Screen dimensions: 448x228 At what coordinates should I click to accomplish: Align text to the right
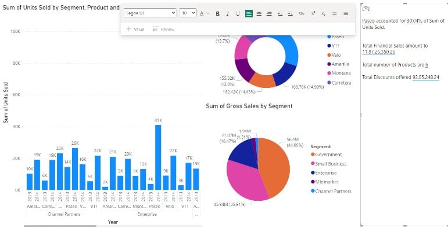point(269,13)
